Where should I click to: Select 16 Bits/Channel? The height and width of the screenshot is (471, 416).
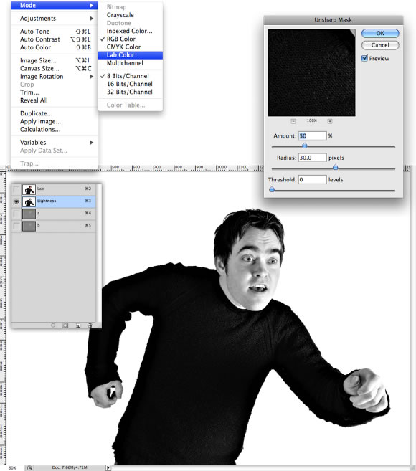[130, 84]
